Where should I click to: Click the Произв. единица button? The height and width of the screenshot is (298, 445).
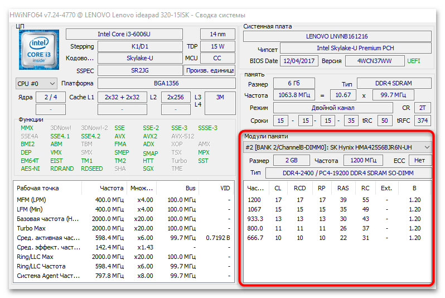210,70
